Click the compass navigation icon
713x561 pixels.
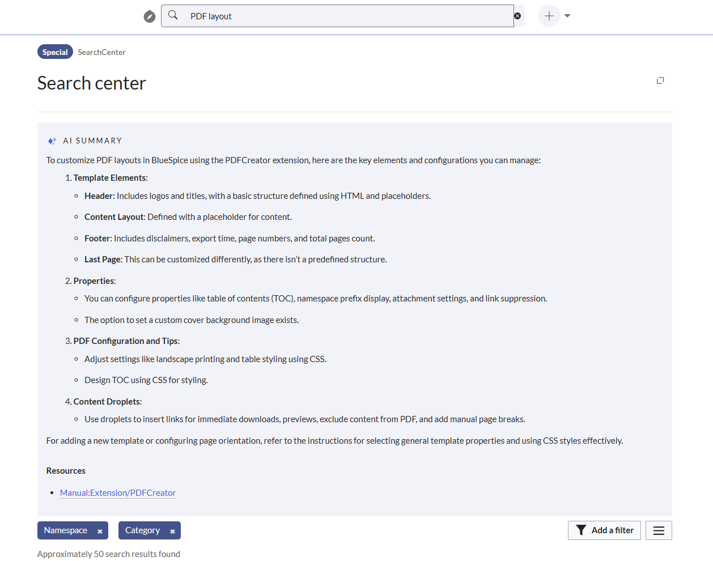pyautogui.click(x=149, y=16)
